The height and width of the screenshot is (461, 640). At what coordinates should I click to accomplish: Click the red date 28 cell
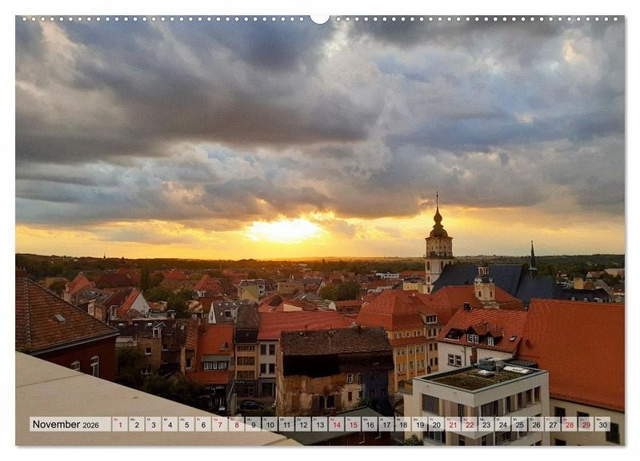click(570, 424)
